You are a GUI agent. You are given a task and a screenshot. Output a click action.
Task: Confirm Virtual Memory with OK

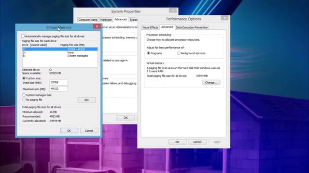click(69, 131)
